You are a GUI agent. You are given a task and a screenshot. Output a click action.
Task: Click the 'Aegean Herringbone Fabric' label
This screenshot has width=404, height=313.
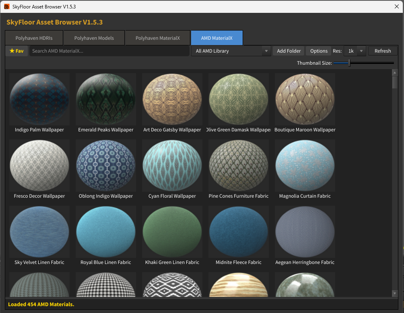pos(305,262)
